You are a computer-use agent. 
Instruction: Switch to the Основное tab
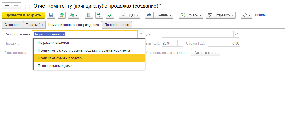point(12,25)
